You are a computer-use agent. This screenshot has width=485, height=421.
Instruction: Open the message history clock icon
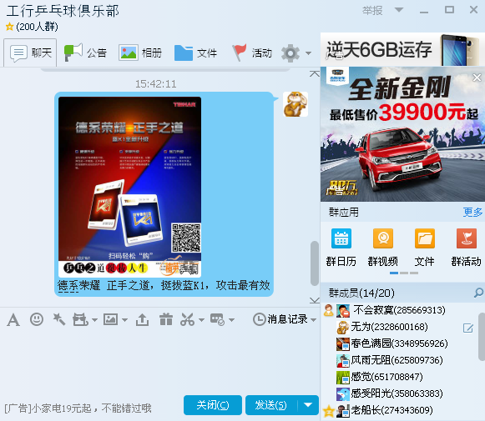[259, 319]
